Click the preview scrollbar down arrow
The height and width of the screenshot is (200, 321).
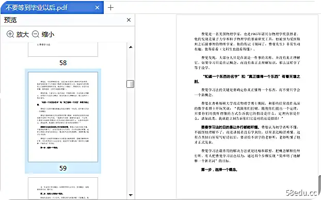tap(131, 195)
